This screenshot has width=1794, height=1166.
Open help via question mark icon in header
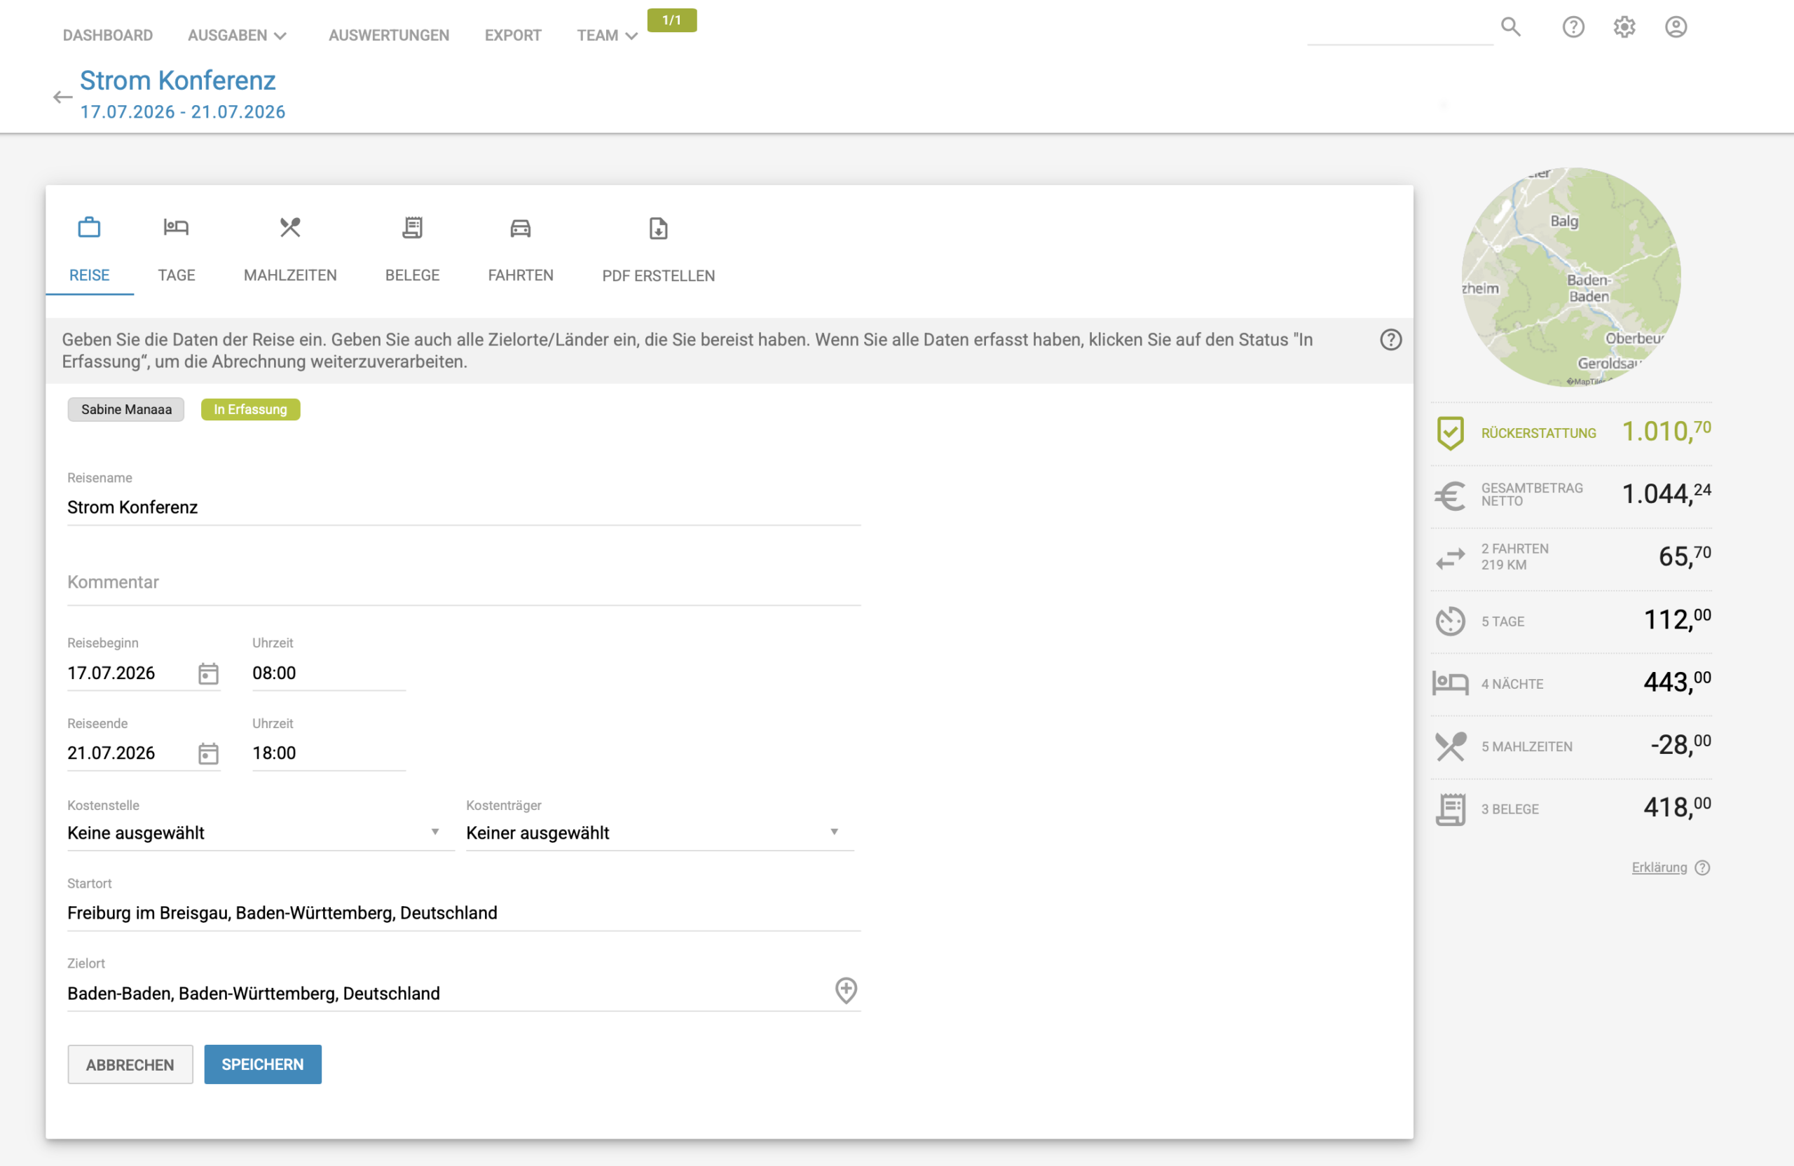tap(1573, 27)
